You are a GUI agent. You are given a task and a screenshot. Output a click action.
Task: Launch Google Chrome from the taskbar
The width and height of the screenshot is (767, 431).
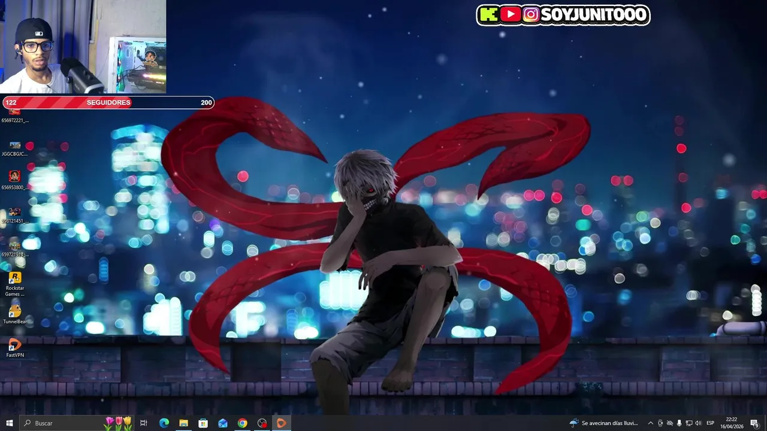click(x=242, y=423)
